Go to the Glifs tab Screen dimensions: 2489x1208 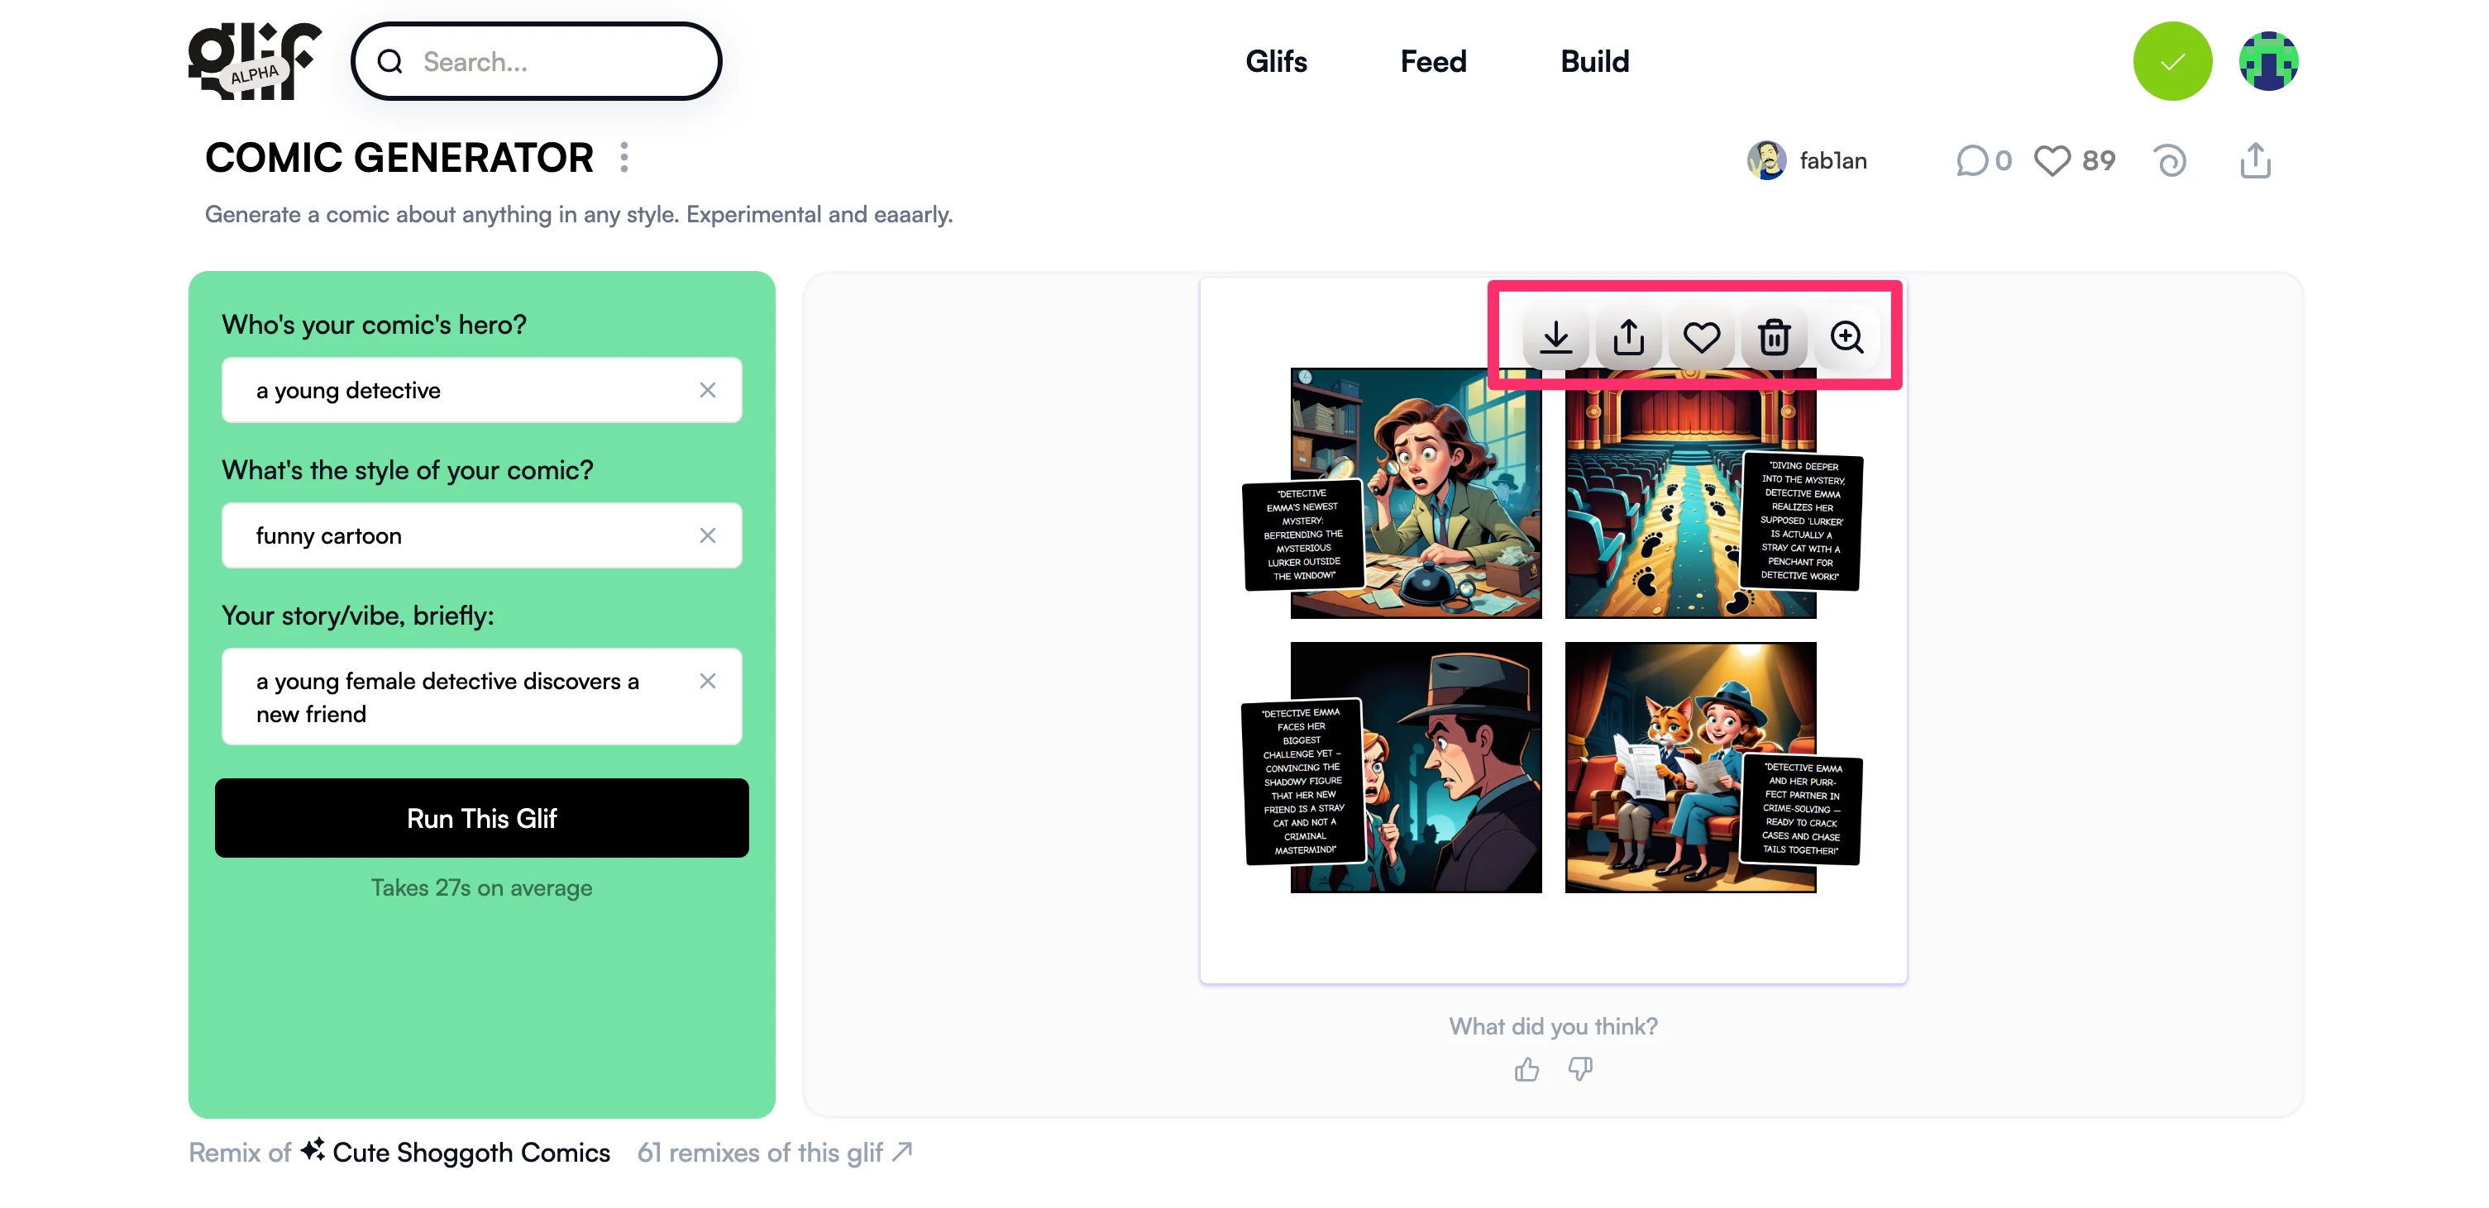(1275, 62)
